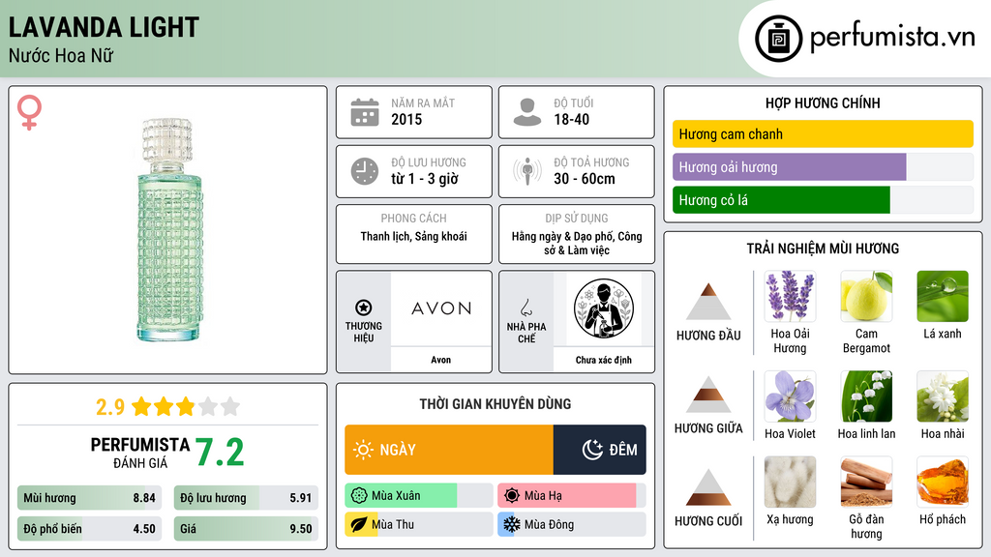Open the Hoa nhài note image

tap(943, 396)
